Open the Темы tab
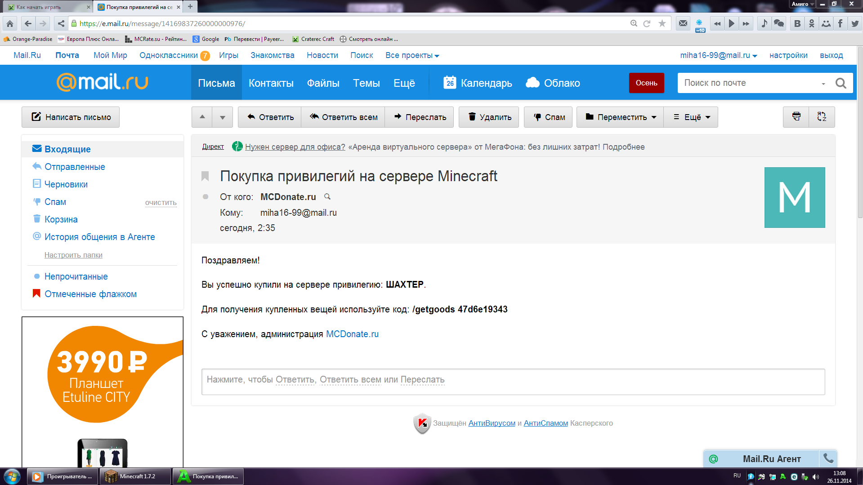 (367, 83)
